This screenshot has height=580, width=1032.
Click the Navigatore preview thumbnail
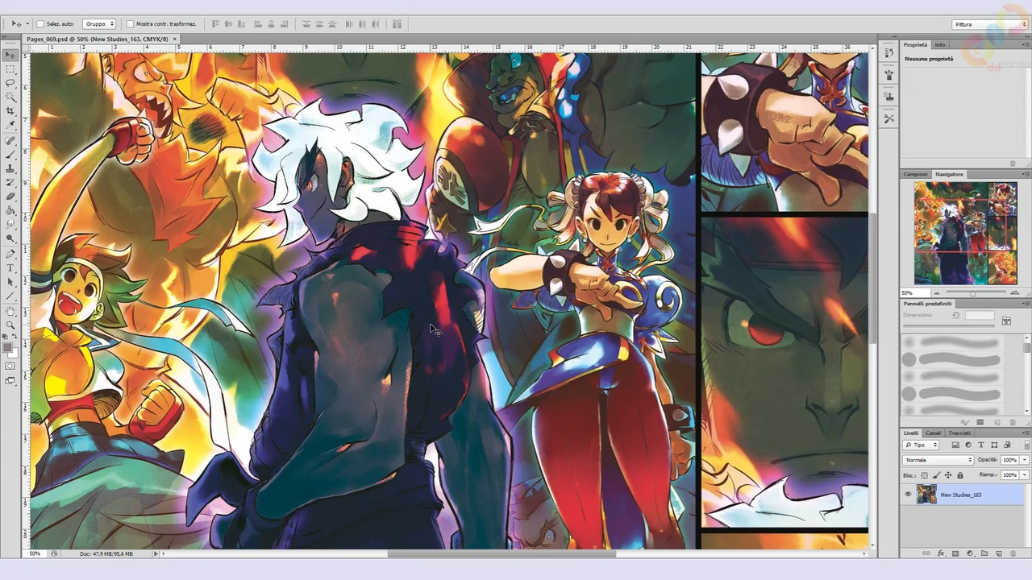965,233
